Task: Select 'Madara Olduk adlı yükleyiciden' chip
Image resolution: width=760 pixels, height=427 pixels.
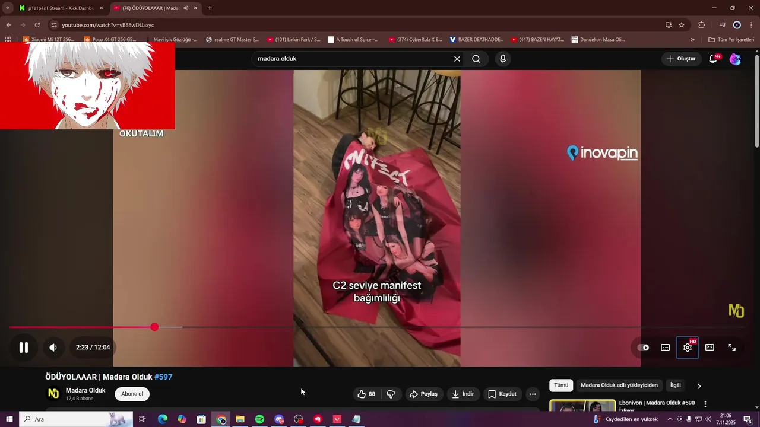Action: [x=619, y=385]
